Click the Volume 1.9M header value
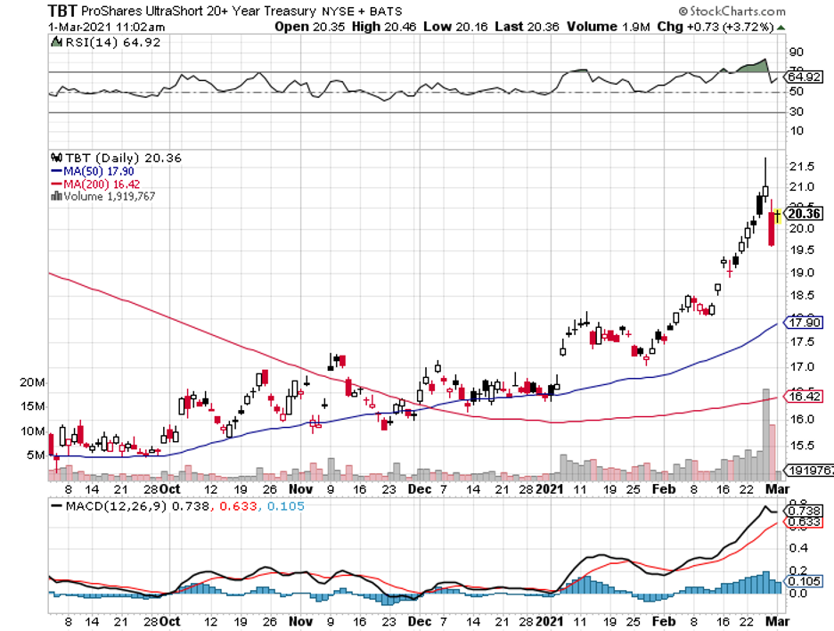The image size is (834, 631). click(609, 27)
